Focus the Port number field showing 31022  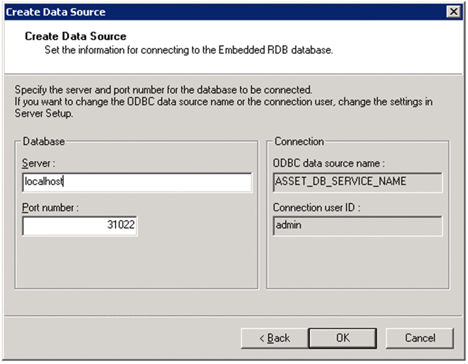tap(80, 226)
